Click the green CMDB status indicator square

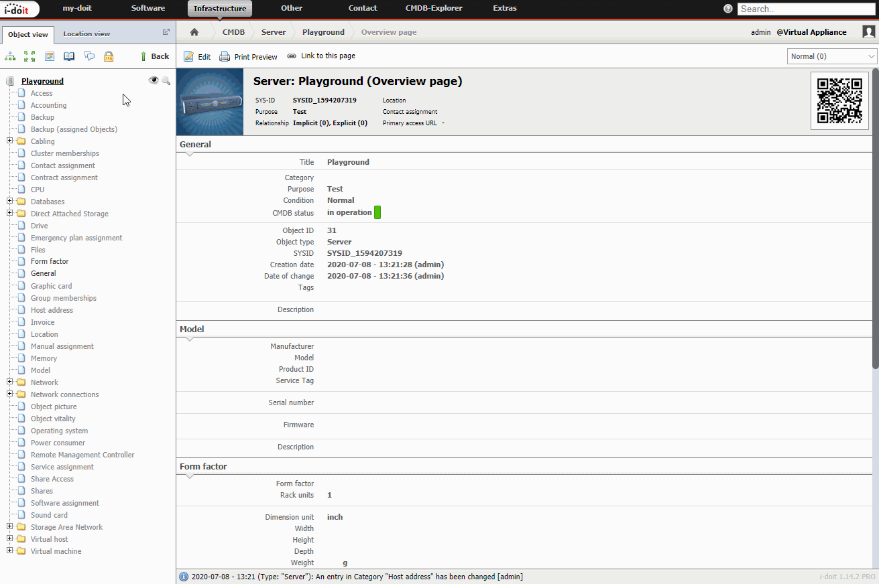click(x=377, y=212)
